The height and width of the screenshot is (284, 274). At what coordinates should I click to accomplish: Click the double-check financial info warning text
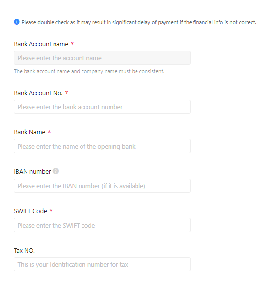pyautogui.click(x=139, y=22)
